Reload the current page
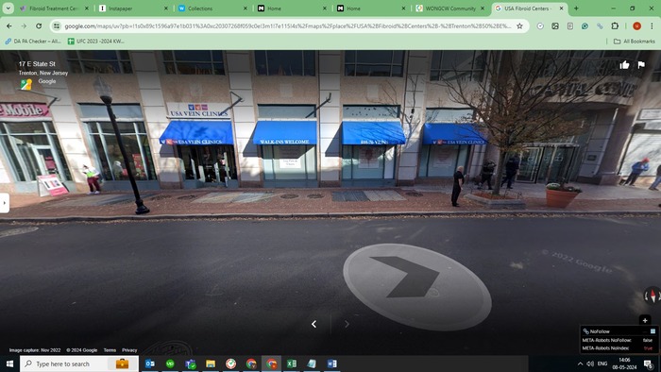 coord(39,26)
